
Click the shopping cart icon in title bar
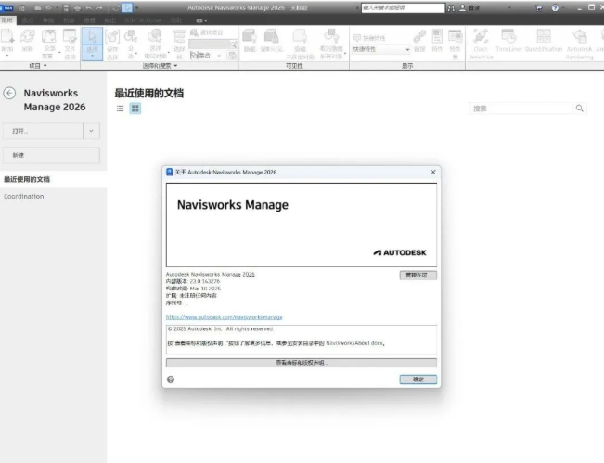539,7
